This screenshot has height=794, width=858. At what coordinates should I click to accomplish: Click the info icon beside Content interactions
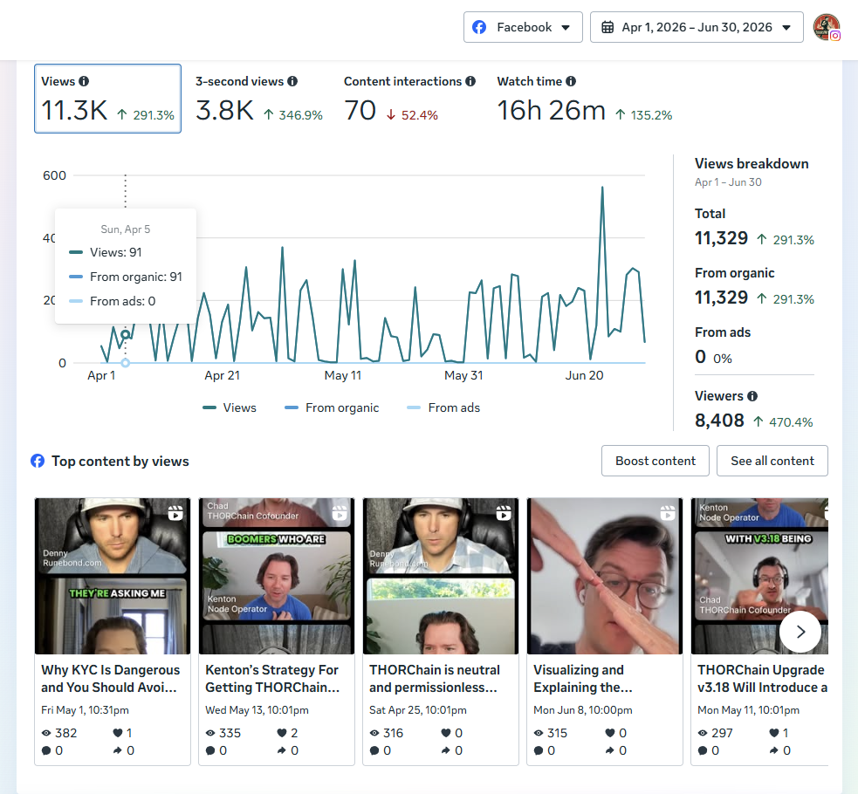470,81
